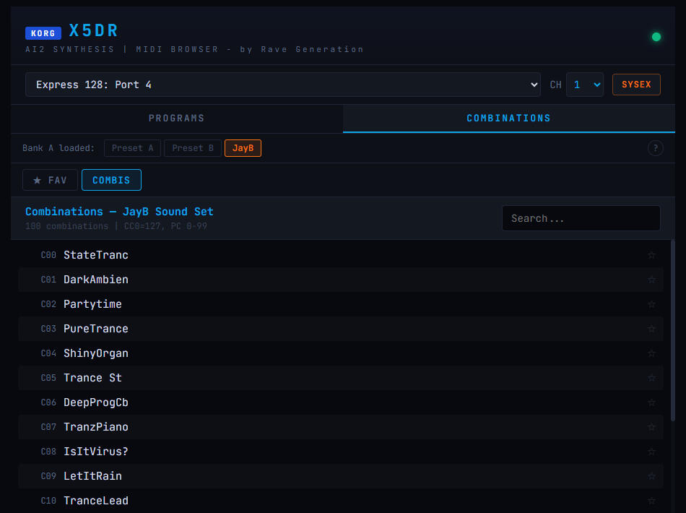The image size is (686, 513).
Task: Toggle the FAV favorites filter
Action: coord(50,180)
